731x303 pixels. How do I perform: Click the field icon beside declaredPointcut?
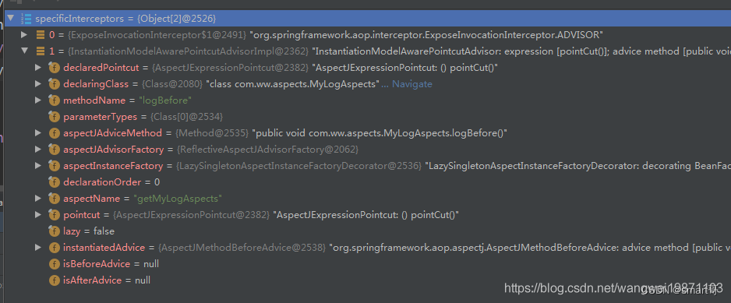[54, 68]
